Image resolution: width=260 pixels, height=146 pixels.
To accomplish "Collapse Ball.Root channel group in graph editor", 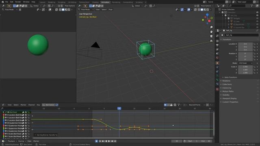I will (3, 112).
